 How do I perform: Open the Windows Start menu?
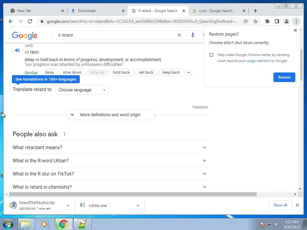pos(8,224)
